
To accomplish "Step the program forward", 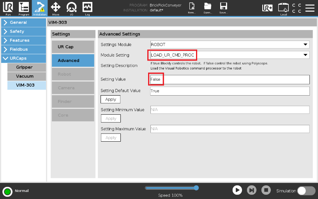I will 251,190.
